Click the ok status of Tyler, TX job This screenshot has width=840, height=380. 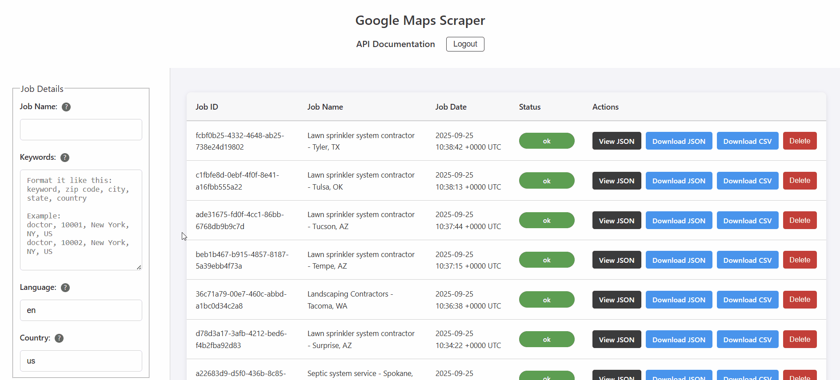point(547,141)
